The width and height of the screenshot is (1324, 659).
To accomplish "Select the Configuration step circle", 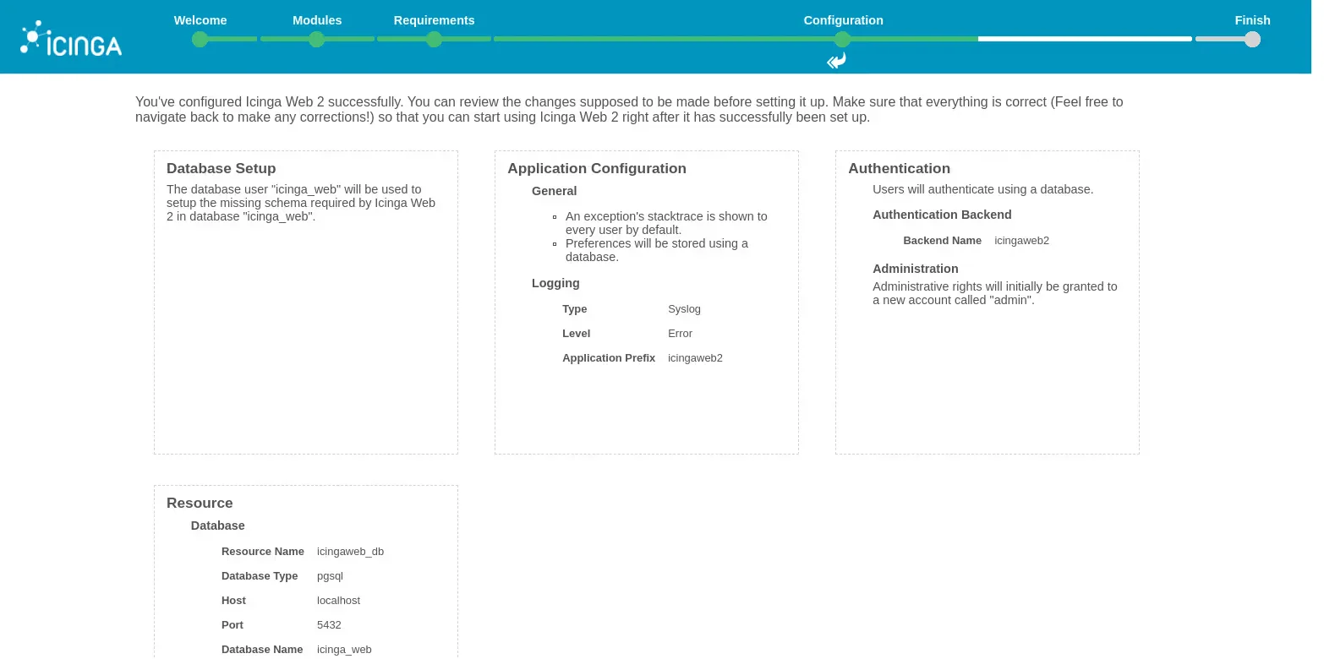I will [x=843, y=39].
